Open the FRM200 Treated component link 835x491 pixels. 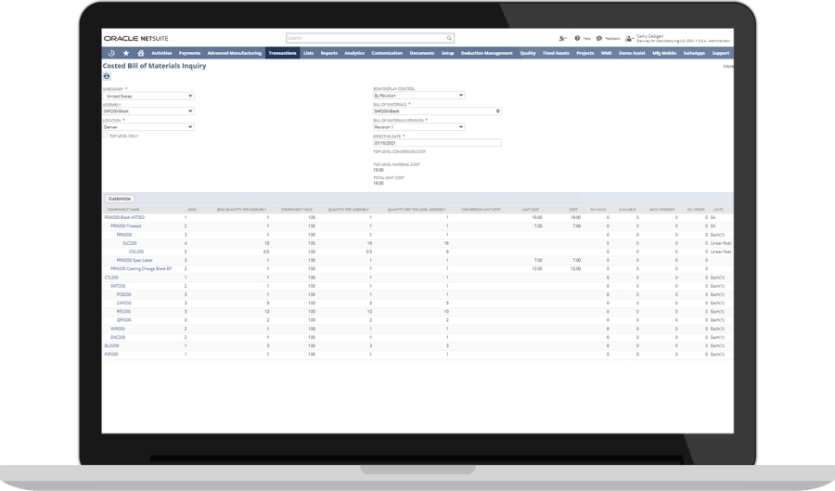[125, 226]
